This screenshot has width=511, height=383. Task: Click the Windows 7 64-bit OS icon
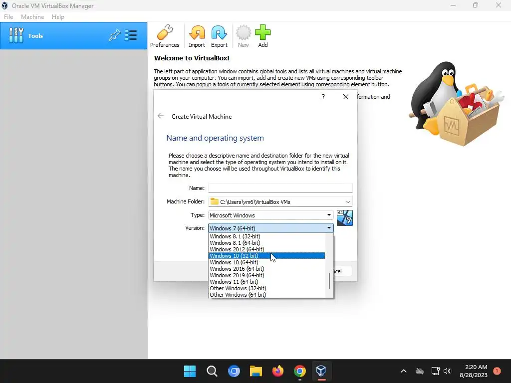pos(344,218)
